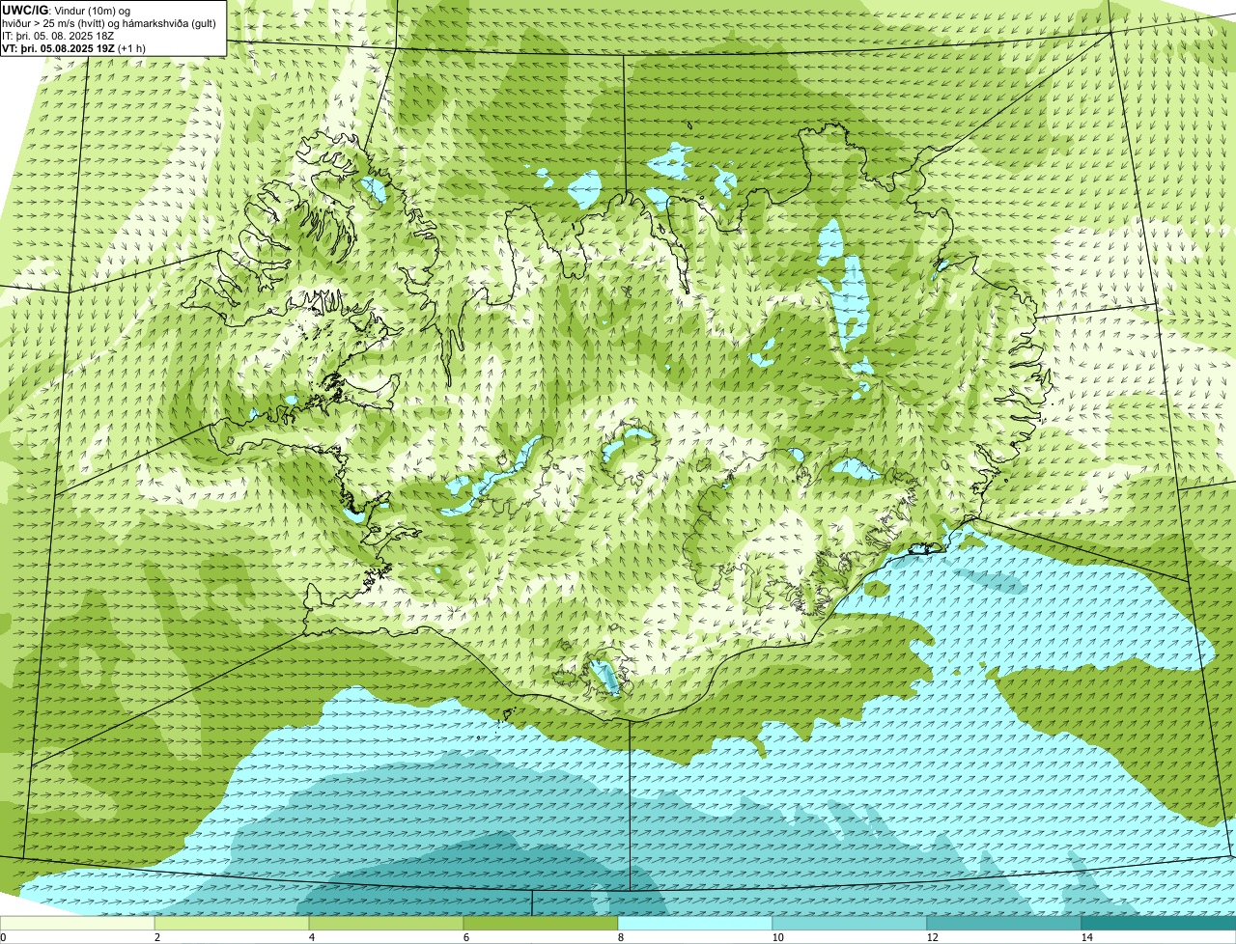
Task: Click the valid time "VT: þri. 05.08.2025 19Z (+1 h)"
Action: click(74, 48)
